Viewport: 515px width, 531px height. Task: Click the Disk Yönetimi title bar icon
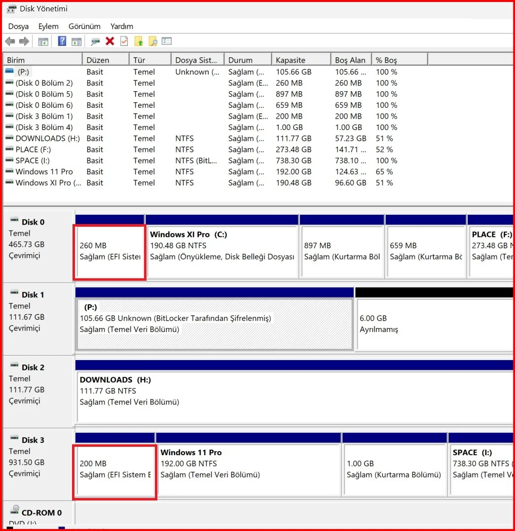point(11,9)
